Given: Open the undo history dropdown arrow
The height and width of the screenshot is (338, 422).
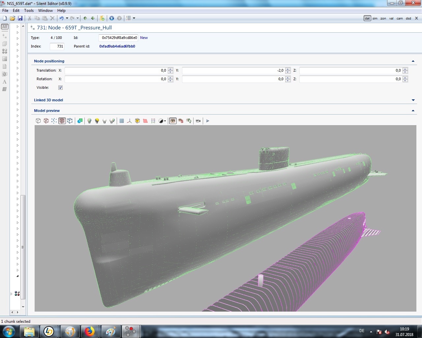Looking at the screenshot, I should pos(67,18).
